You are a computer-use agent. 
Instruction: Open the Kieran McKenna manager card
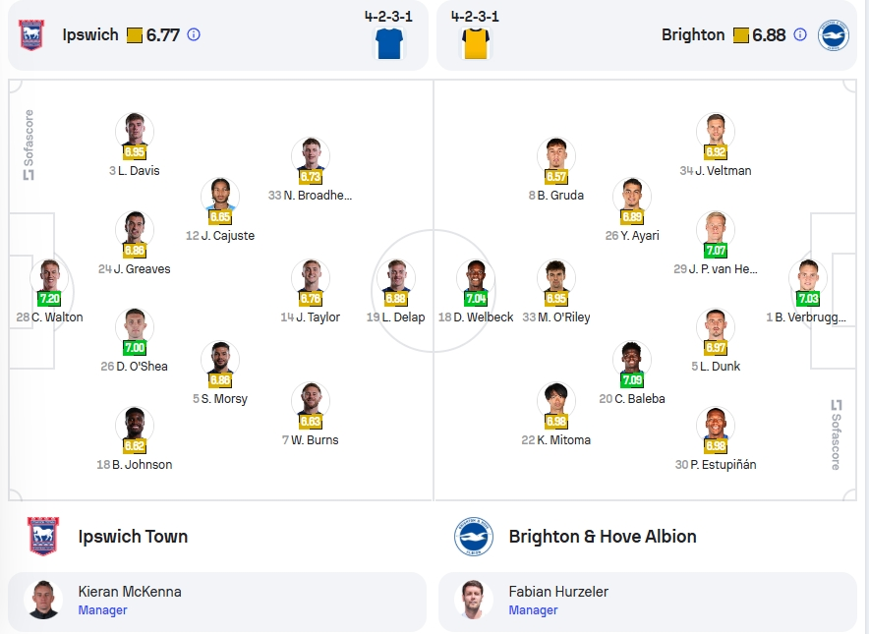217,602
